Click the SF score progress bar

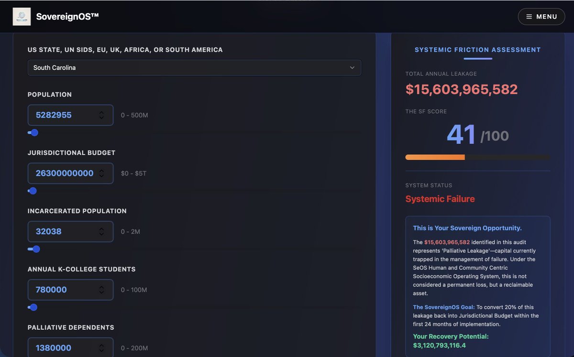pyautogui.click(x=477, y=157)
